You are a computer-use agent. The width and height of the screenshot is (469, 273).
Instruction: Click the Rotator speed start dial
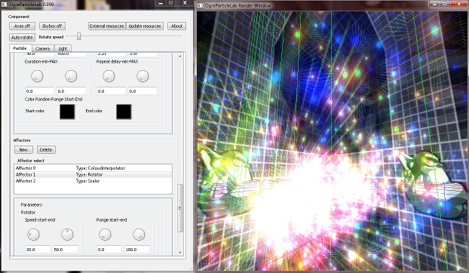[x=33, y=235]
